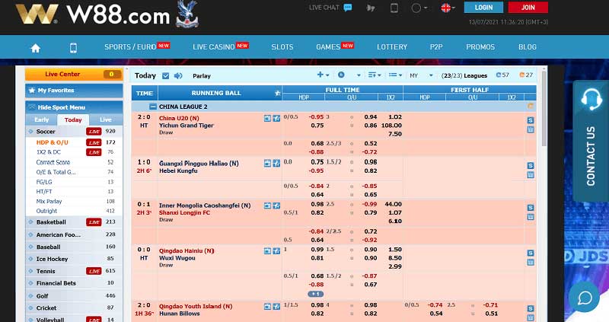
Task: Switch to the Early tab
Action: (x=42, y=120)
